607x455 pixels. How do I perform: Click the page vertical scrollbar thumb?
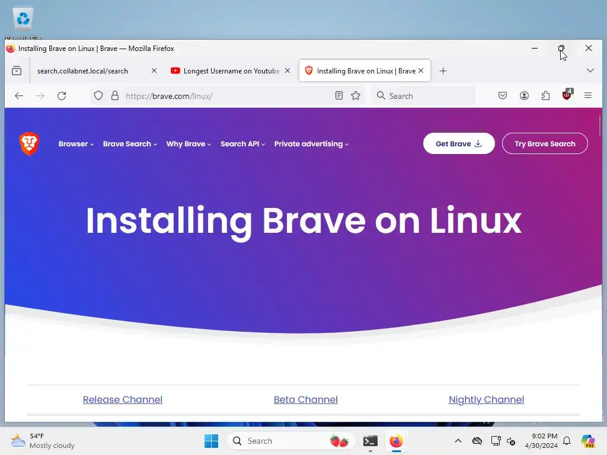[600, 126]
